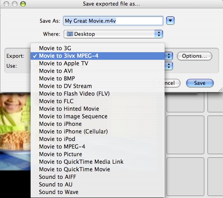Viewport: 223px width, 198px height.
Task: Open the Options… button
Action: (194, 56)
